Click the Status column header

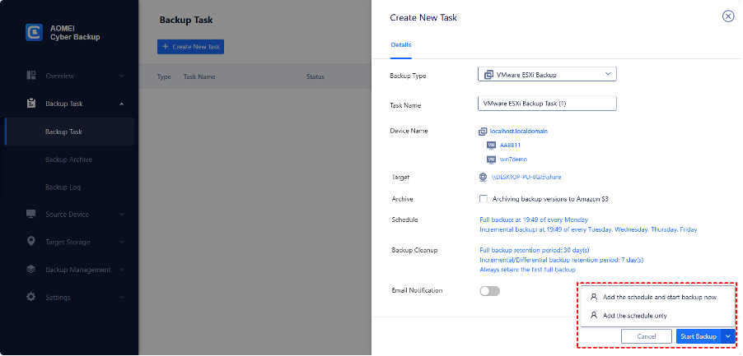pyautogui.click(x=315, y=76)
